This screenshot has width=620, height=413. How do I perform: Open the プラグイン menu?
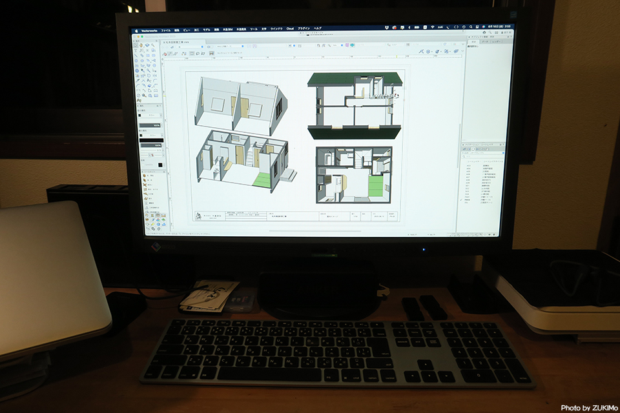point(304,28)
